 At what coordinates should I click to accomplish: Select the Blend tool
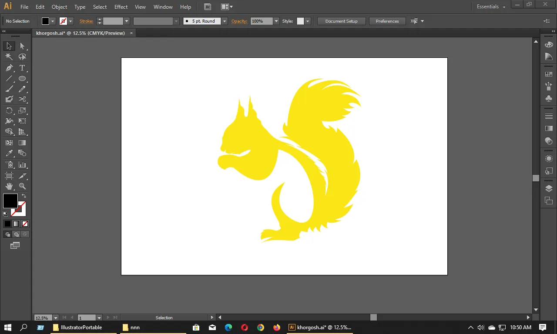click(x=22, y=153)
